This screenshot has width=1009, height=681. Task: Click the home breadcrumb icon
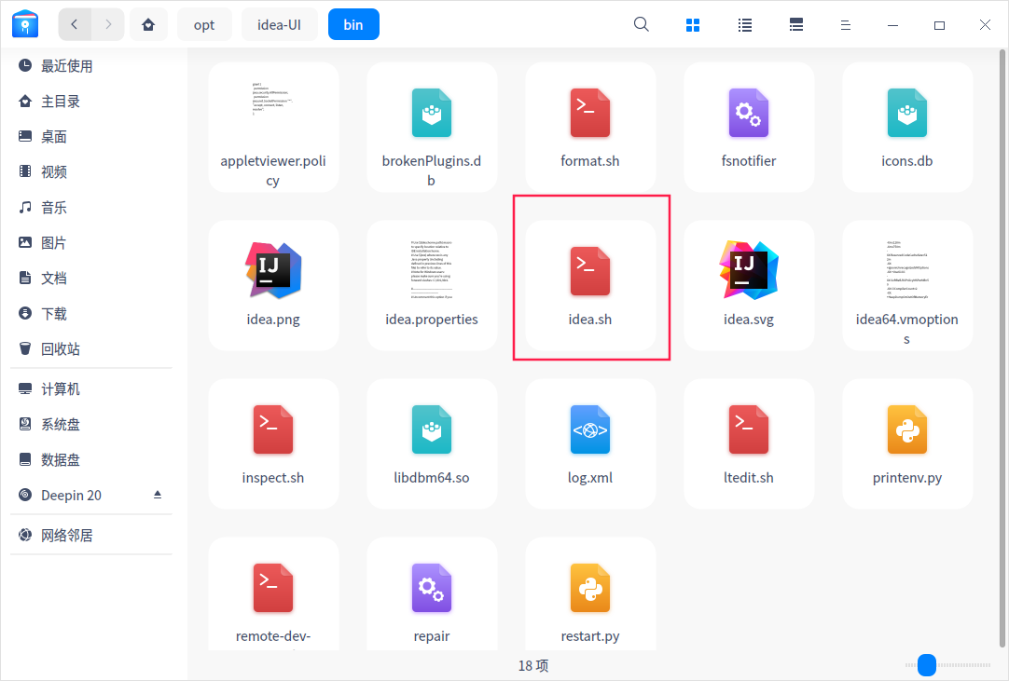[148, 24]
